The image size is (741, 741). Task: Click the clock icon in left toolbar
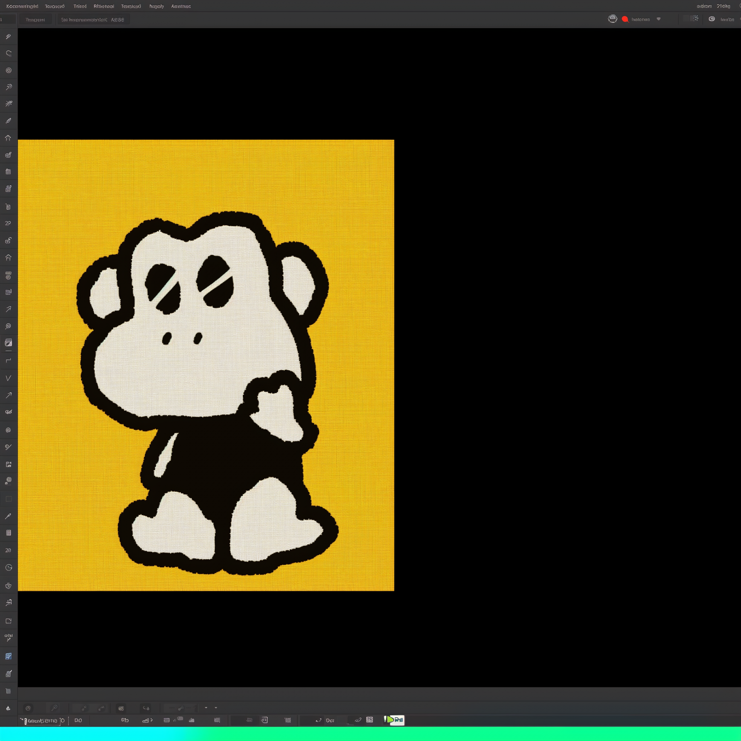[x=8, y=568]
